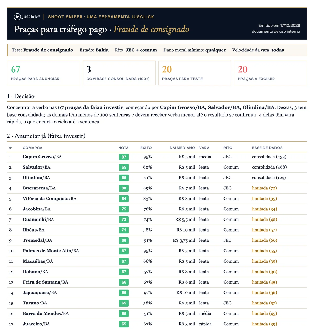Viewport: 314px width, 329px height.
Task: Click the green 87 score badge
Action: pos(124,157)
